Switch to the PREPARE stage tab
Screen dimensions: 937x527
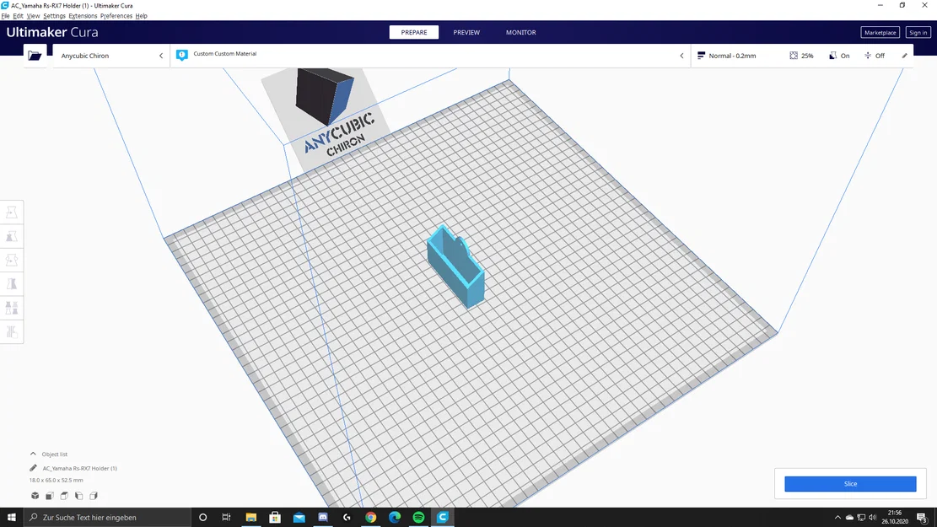point(413,32)
